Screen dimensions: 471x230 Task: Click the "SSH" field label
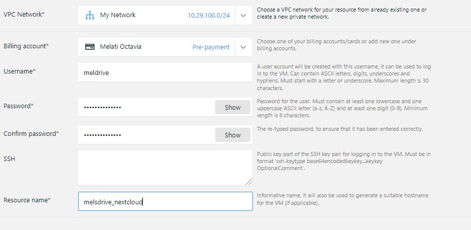coord(10,159)
